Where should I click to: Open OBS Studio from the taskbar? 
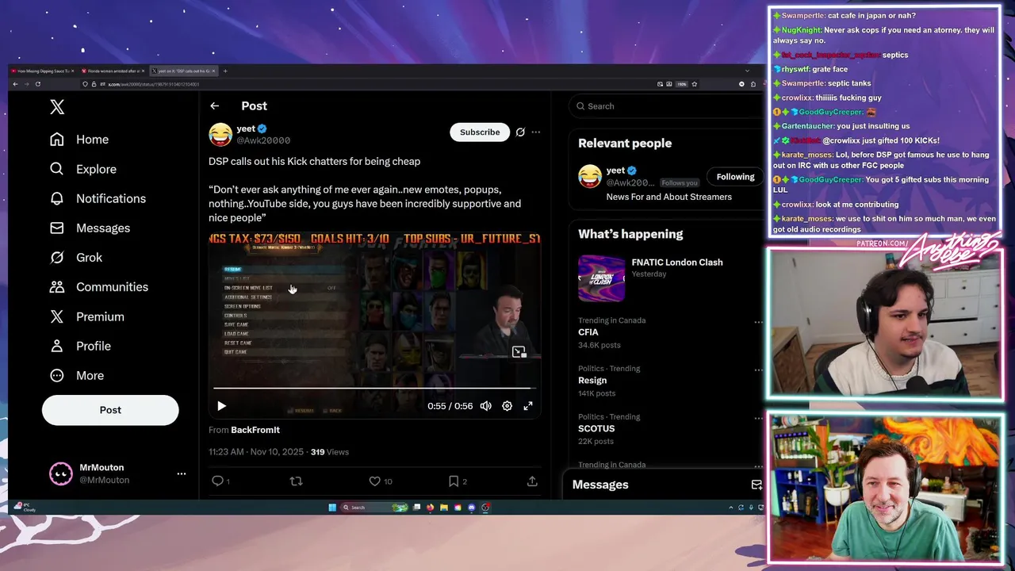coord(485,508)
